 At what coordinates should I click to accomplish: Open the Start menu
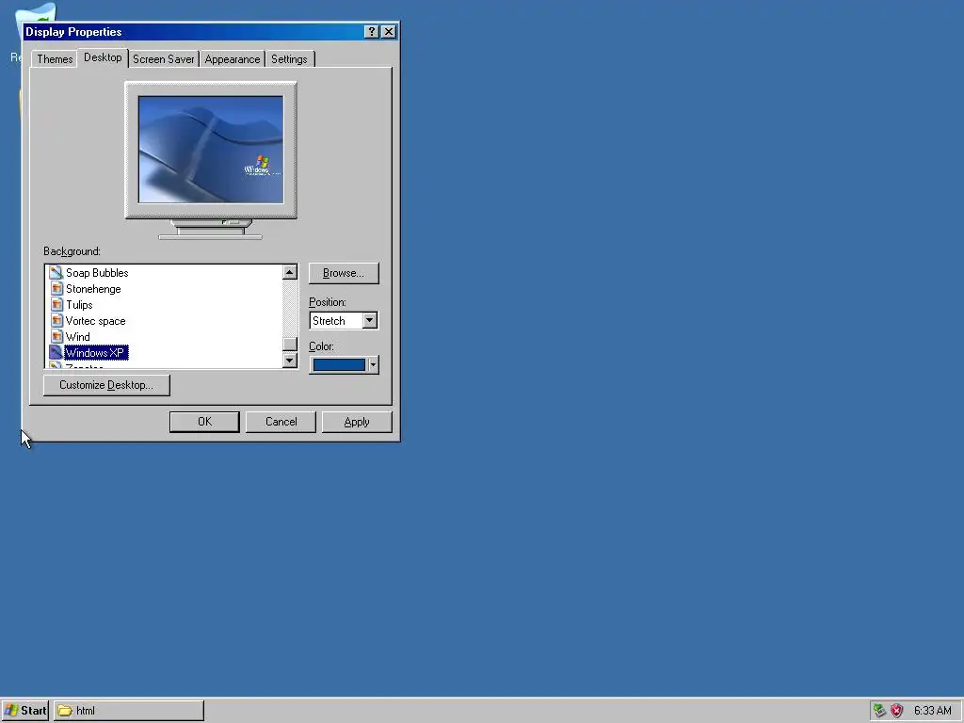tap(25, 711)
